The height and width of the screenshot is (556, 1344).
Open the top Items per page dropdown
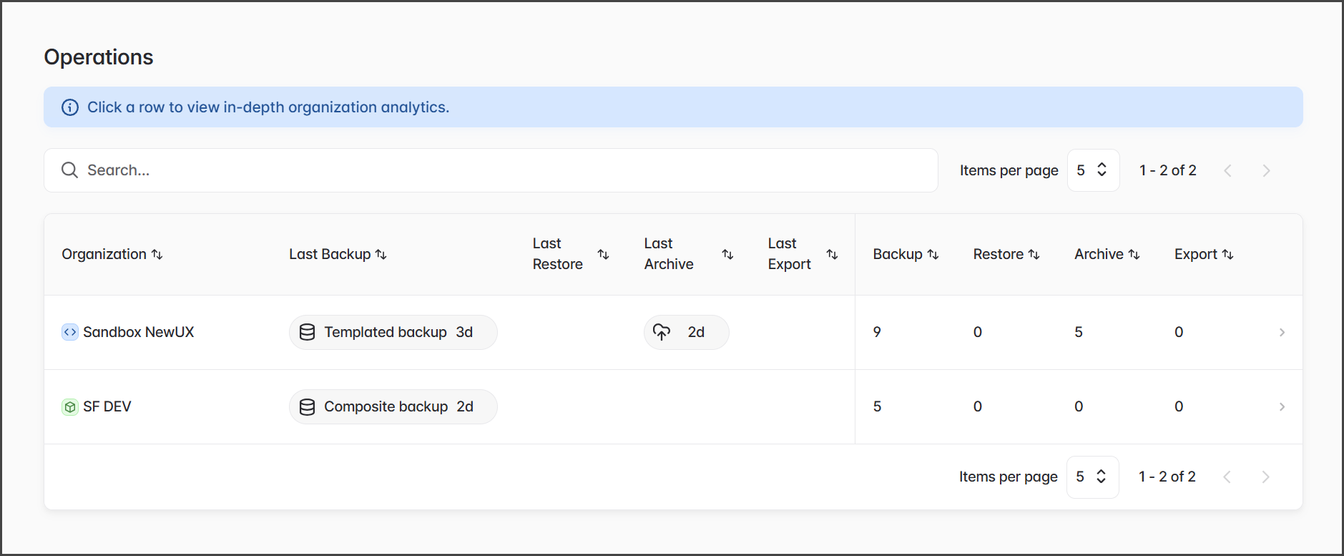[x=1092, y=170]
